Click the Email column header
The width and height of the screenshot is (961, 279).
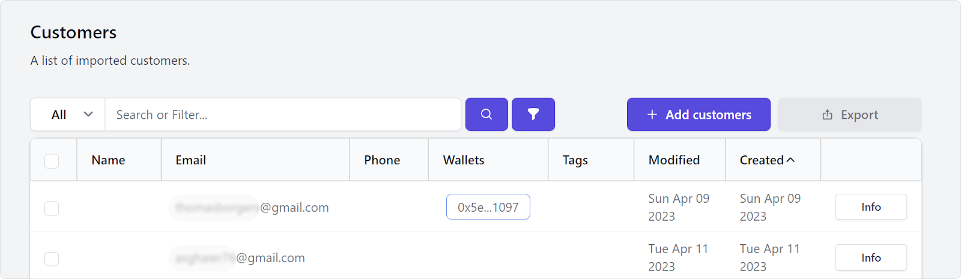(190, 160)
